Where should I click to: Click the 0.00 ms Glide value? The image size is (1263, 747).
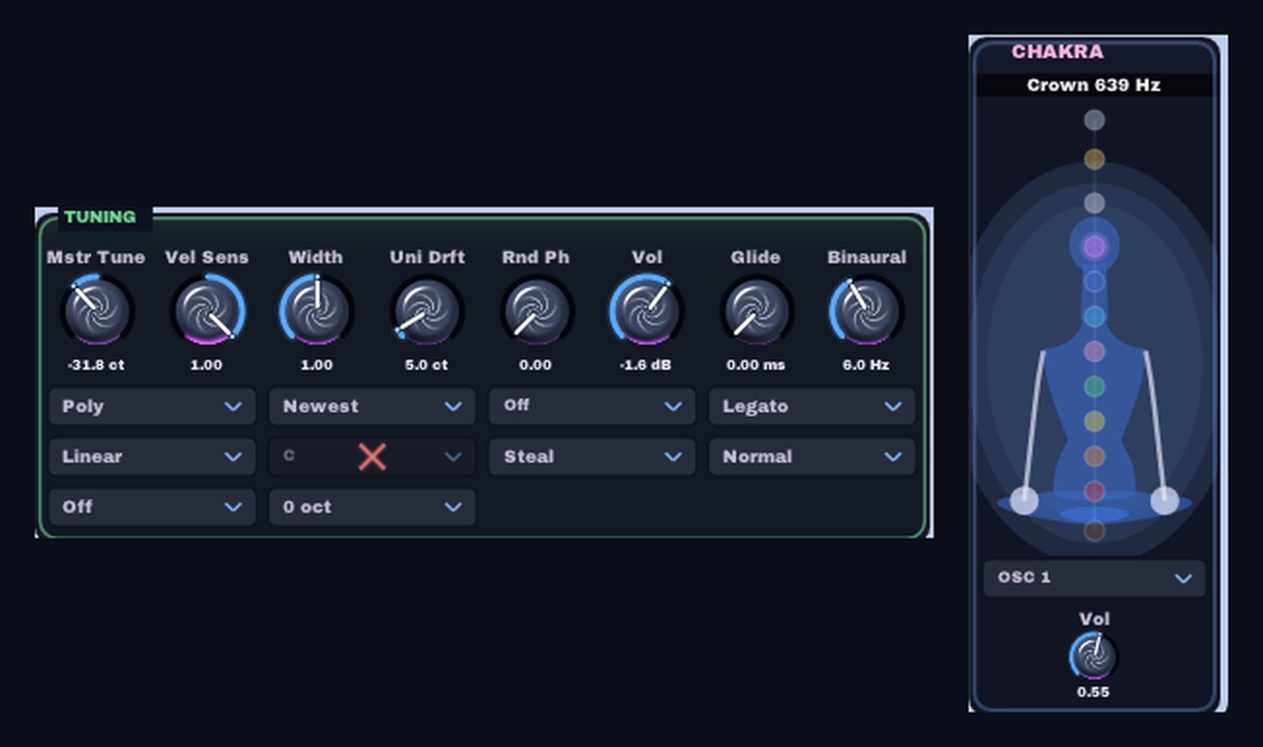(755, 365)
